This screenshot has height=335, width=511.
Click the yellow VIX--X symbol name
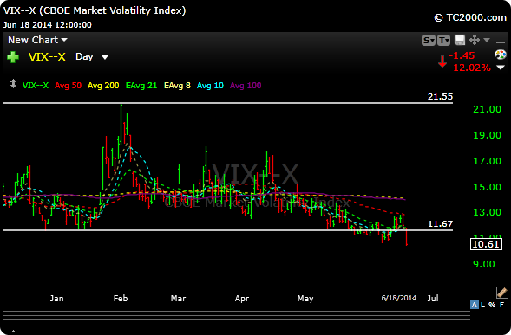click(47, 57)
